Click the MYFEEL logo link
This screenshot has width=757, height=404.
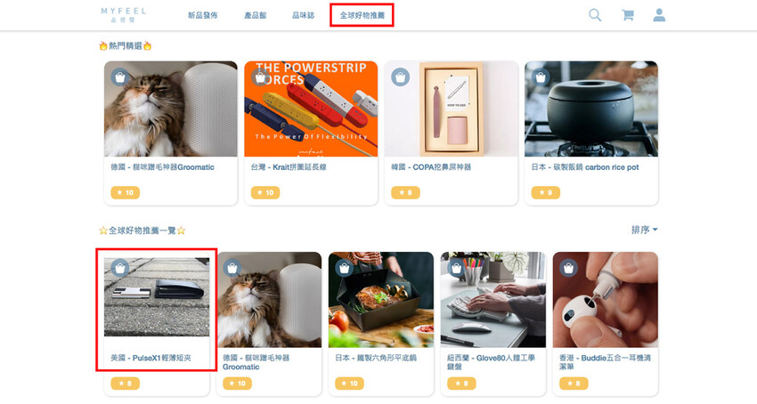click(x=123, y=14)
